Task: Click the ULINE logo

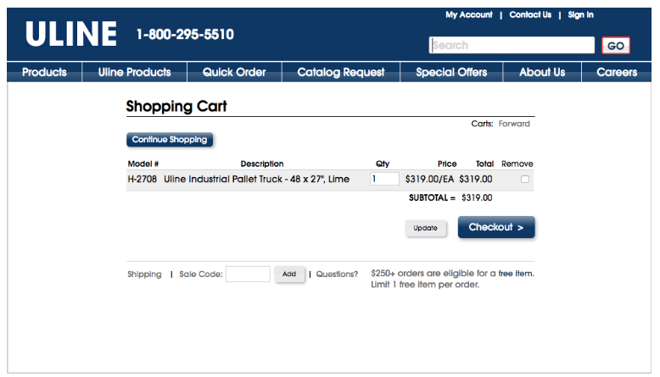Action: point(71,34)
